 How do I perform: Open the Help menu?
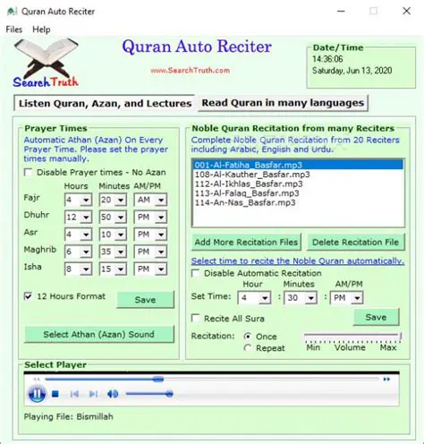point(41,30)
